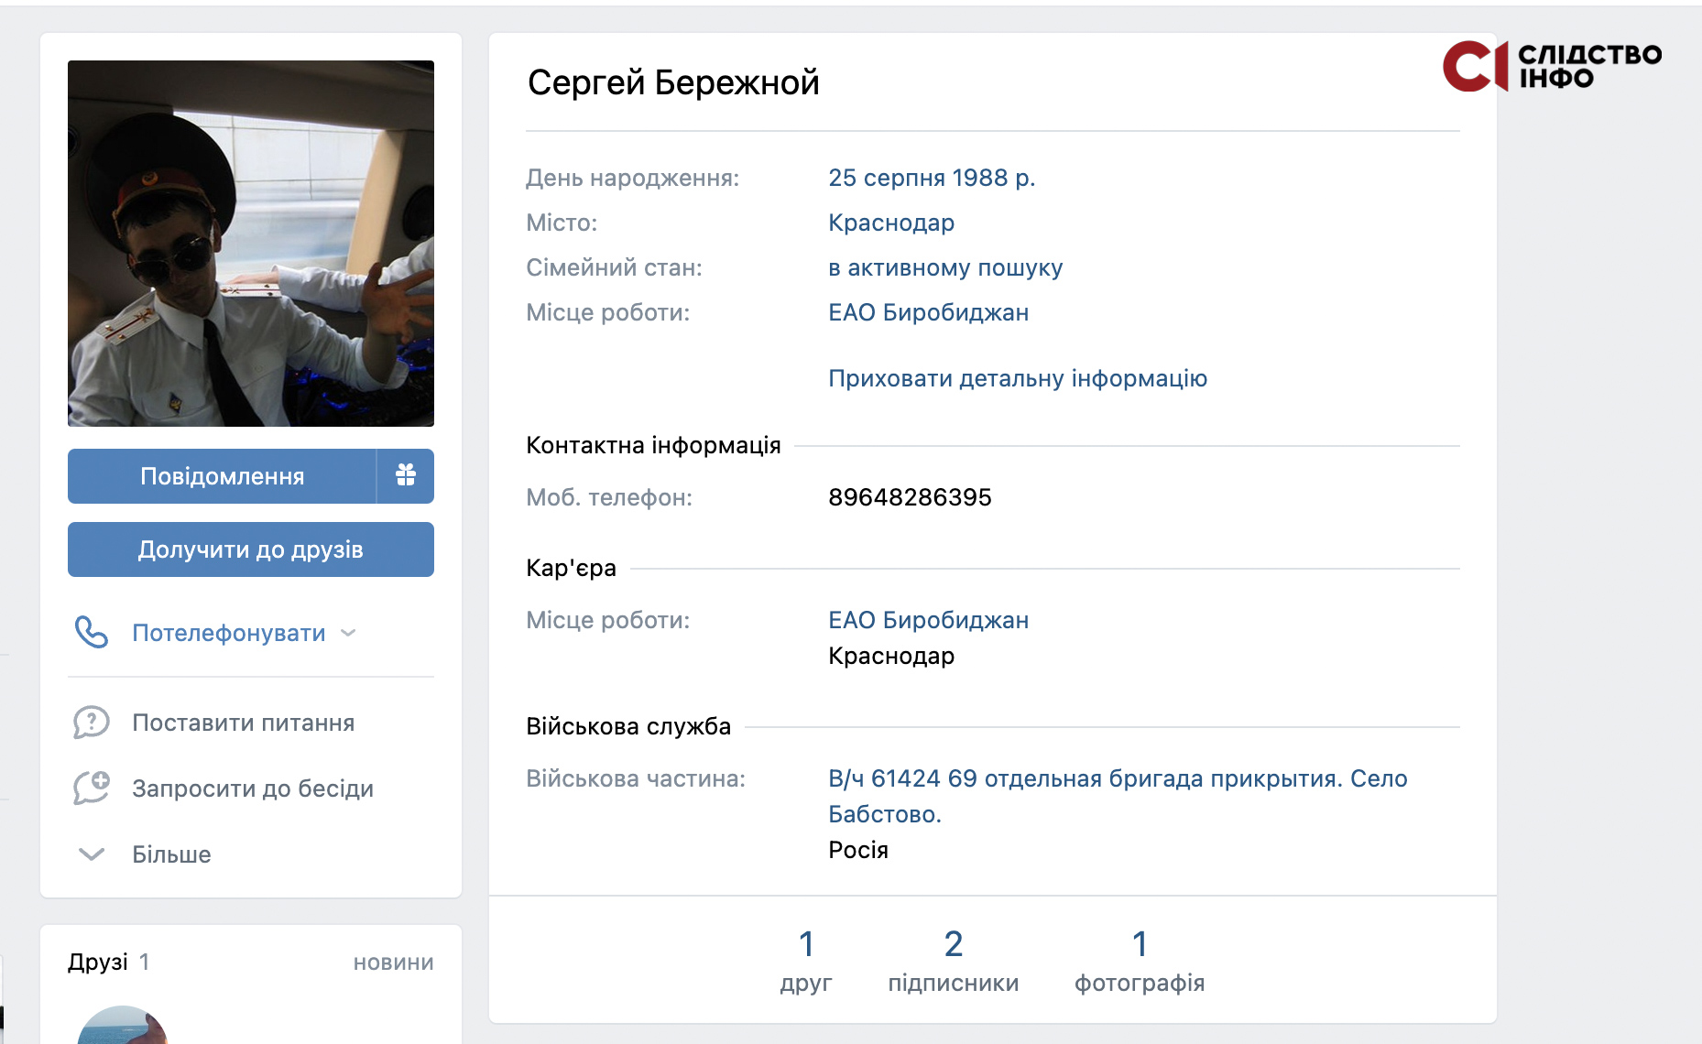This screenshot has width=1702, height=1044.
Task: Click Долучити до друзів button
Action: [x=251, y=549]
